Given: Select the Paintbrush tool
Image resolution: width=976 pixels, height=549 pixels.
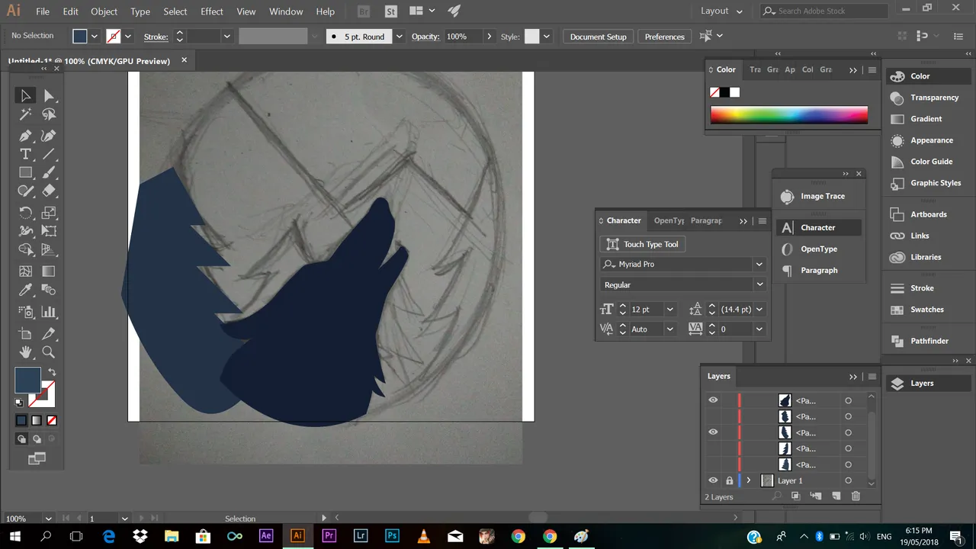Looking at the screenshot, I should (x=49, y=173).
